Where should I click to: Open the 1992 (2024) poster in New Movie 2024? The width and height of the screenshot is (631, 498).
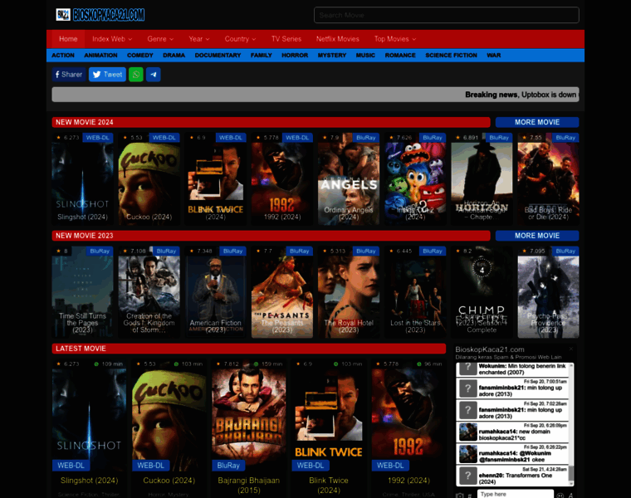[282, 178]
